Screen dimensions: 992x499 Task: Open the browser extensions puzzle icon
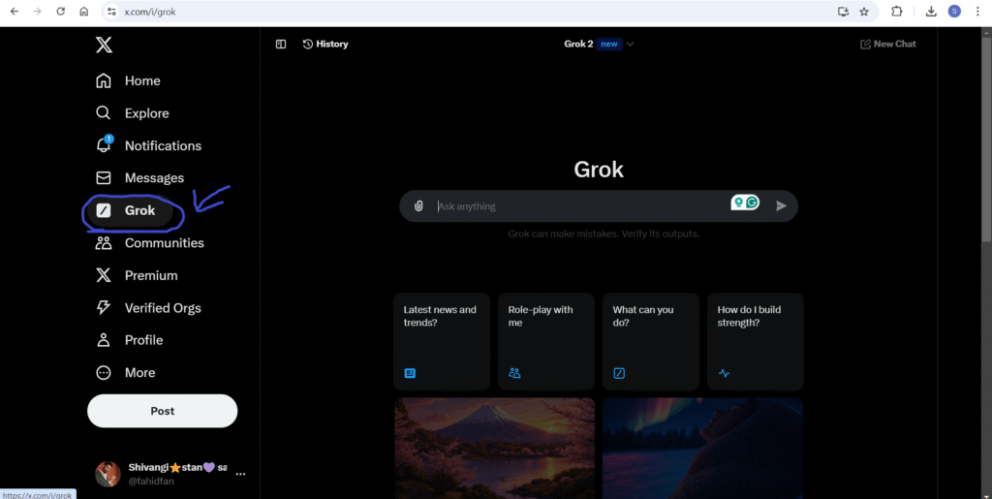[x=896, y=12]
